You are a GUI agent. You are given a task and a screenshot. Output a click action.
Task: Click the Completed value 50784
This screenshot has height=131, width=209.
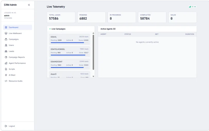point(145,19)
